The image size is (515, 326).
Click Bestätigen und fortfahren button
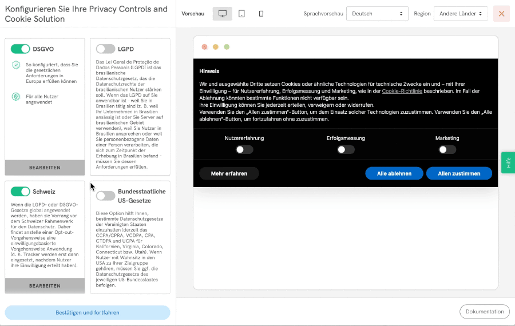(88, 313)
